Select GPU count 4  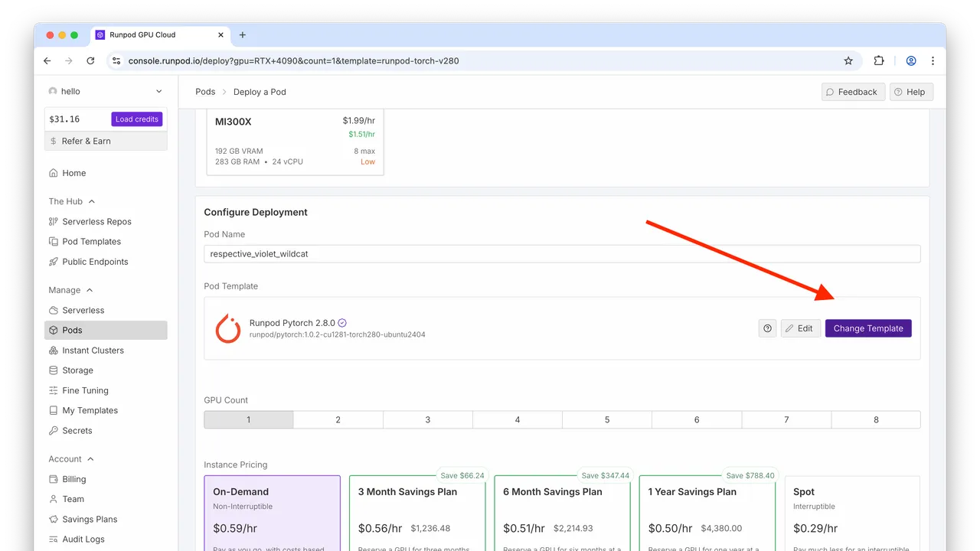pos(518,419)
